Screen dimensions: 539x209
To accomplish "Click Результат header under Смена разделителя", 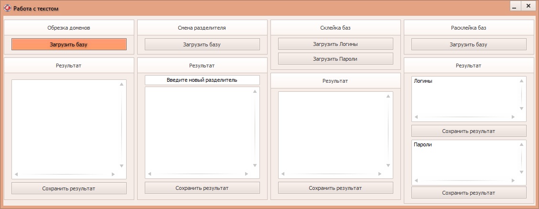I will tap(202, 65).
